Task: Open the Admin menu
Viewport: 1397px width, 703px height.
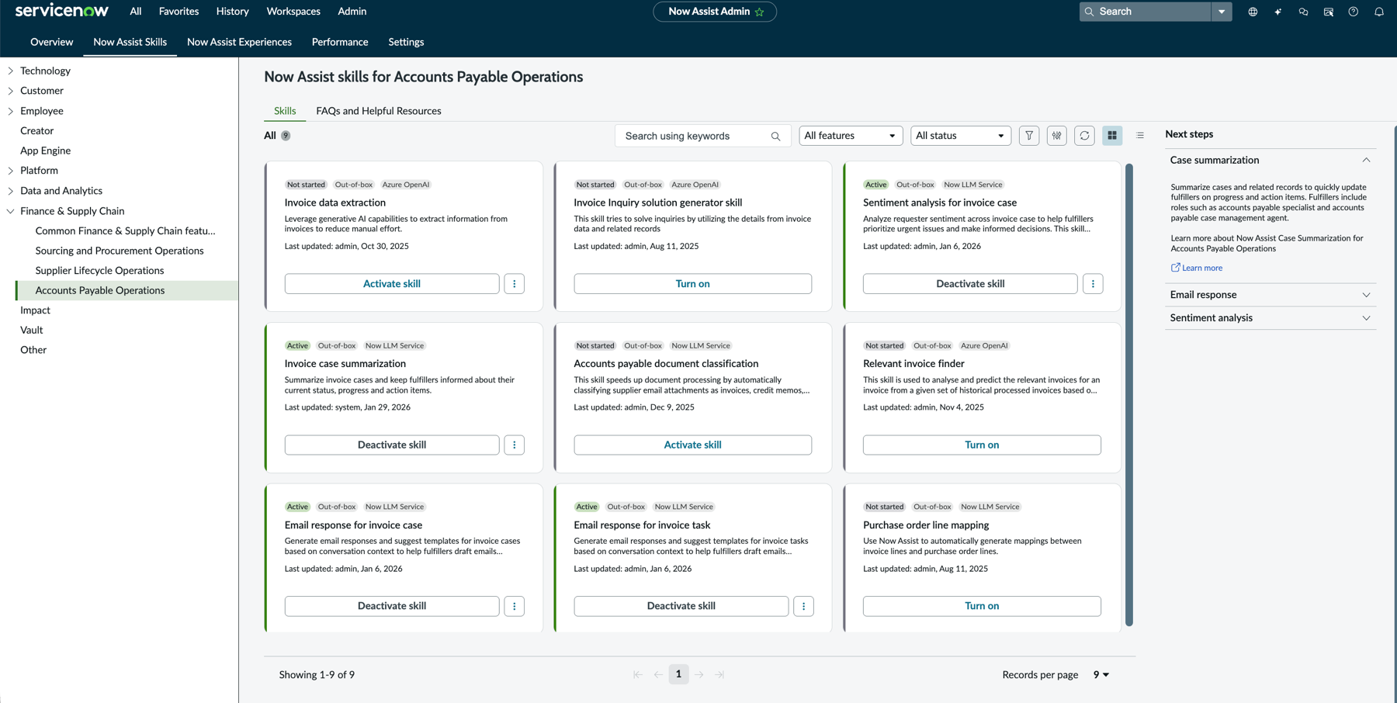Action: click(x=352, y=12)
